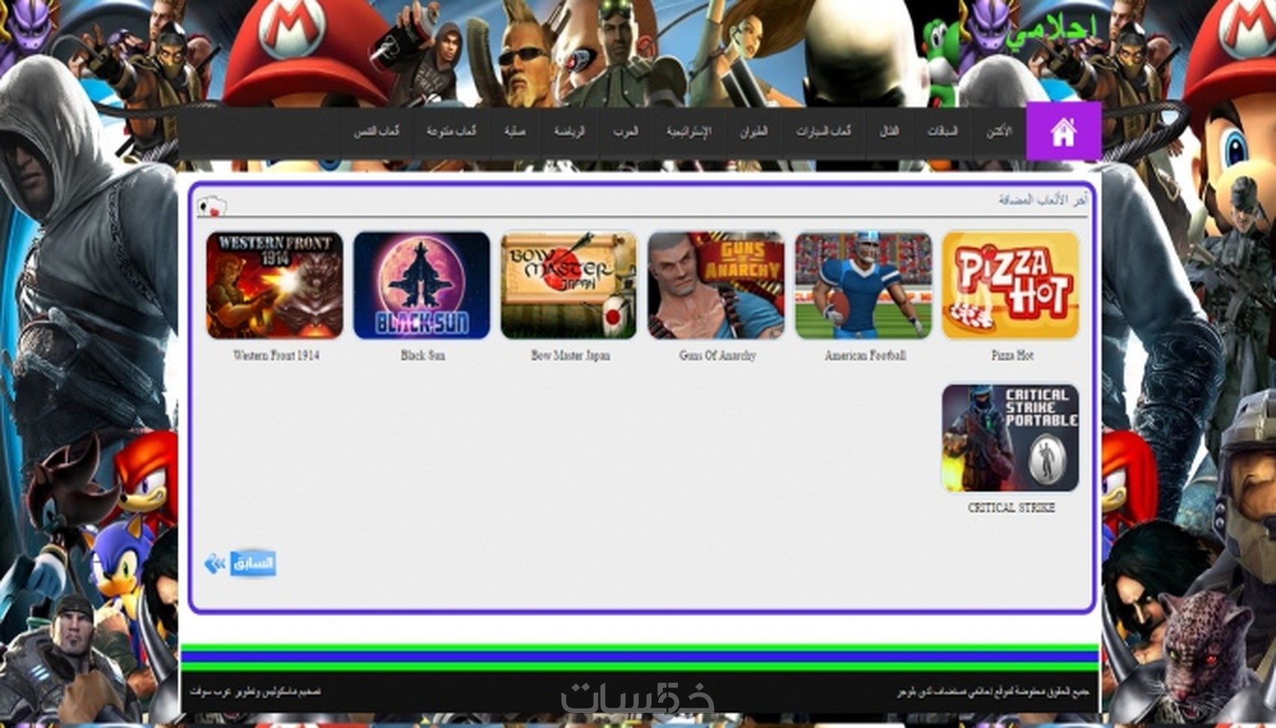1276x728 pixels.
Task: Open the ألعاب السيارات category
Action: [823, 131]
